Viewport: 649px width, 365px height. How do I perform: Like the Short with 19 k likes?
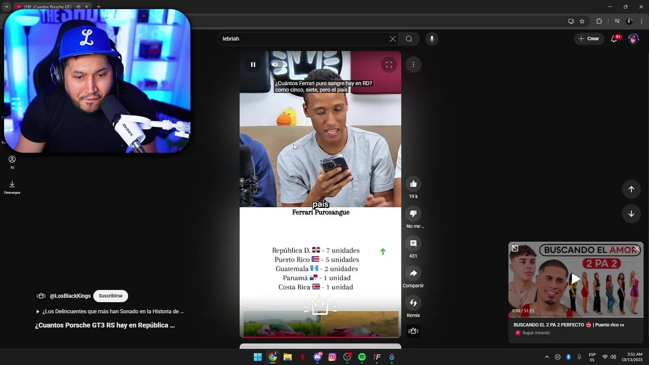(413, 184)
